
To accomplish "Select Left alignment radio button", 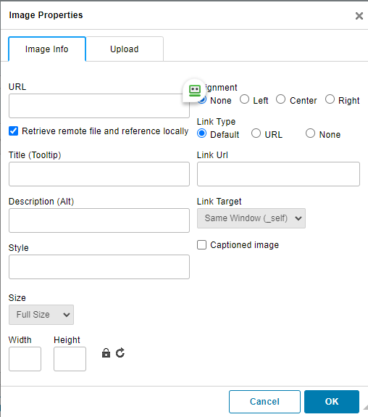I will tap(244, 99).
